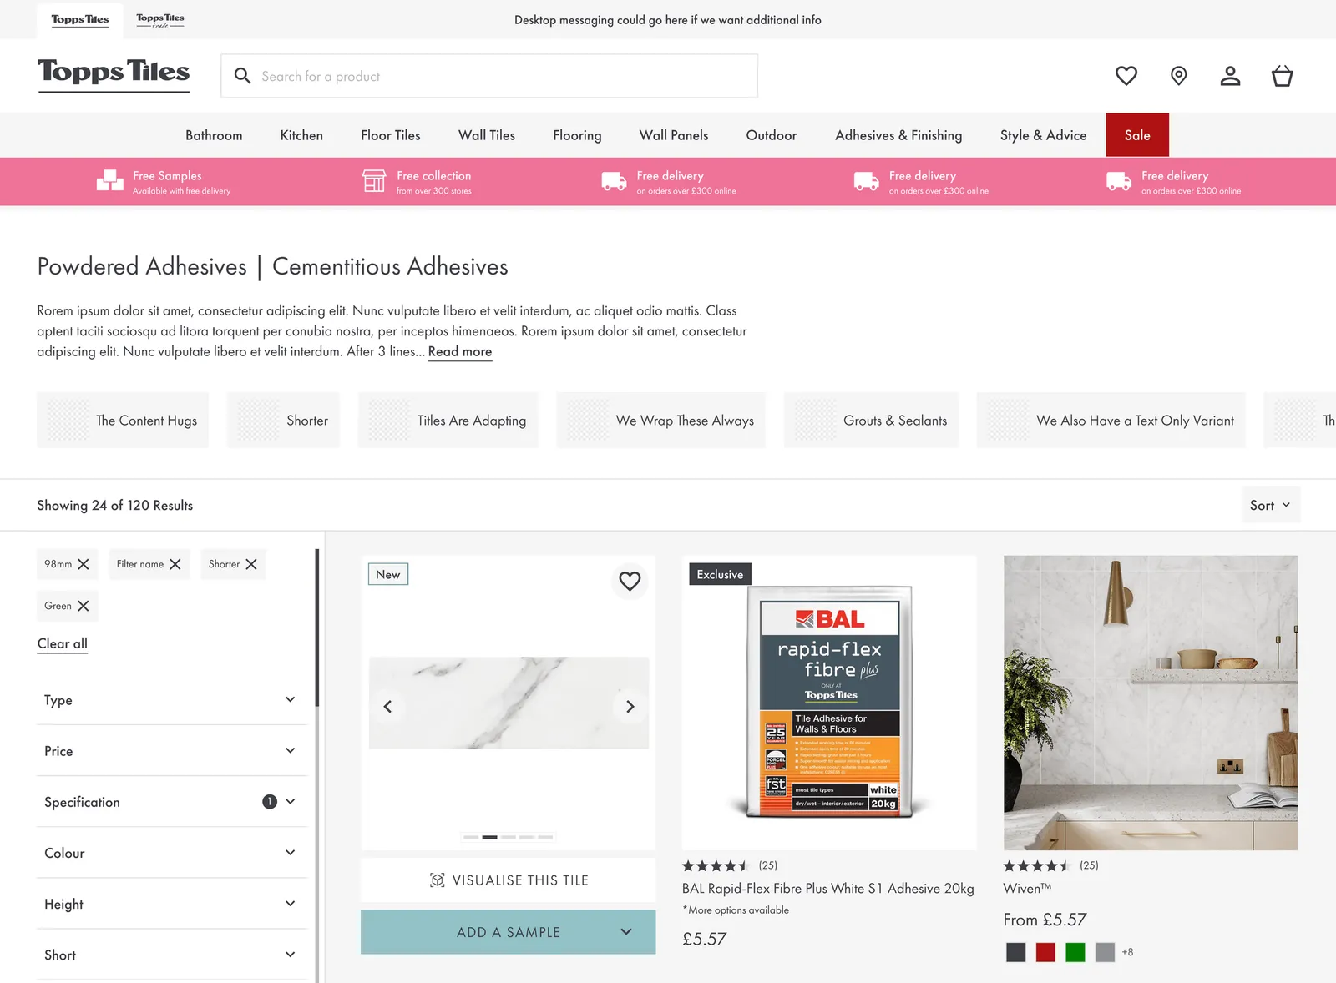Open the store locator pin icon
Viewport: 1336px width, 983px height.
[x=1178, y=76]
